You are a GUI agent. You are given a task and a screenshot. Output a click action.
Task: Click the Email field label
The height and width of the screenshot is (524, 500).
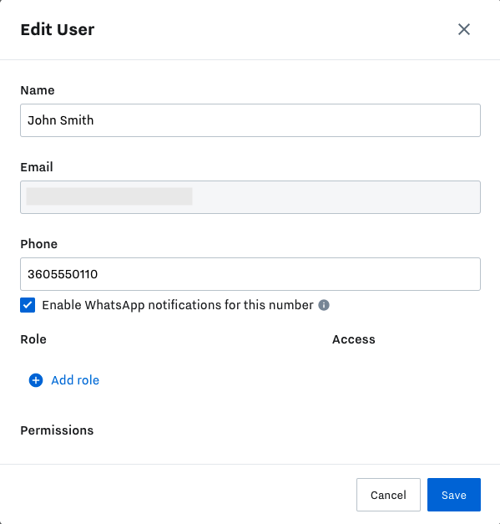pyautogui.click(x=37, y=167)
